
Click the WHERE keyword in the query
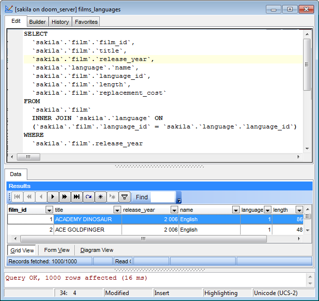34,135
